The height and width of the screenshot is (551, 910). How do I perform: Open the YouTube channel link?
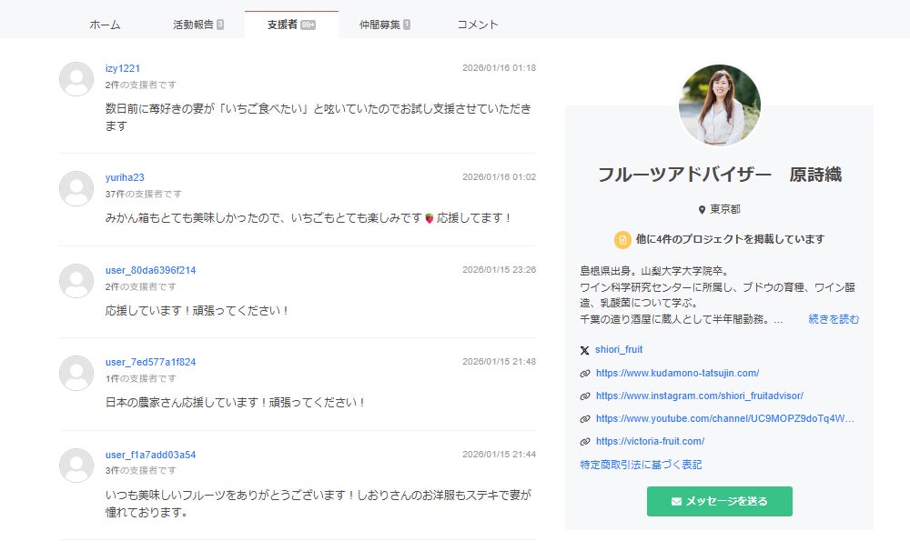pos(724,418)
